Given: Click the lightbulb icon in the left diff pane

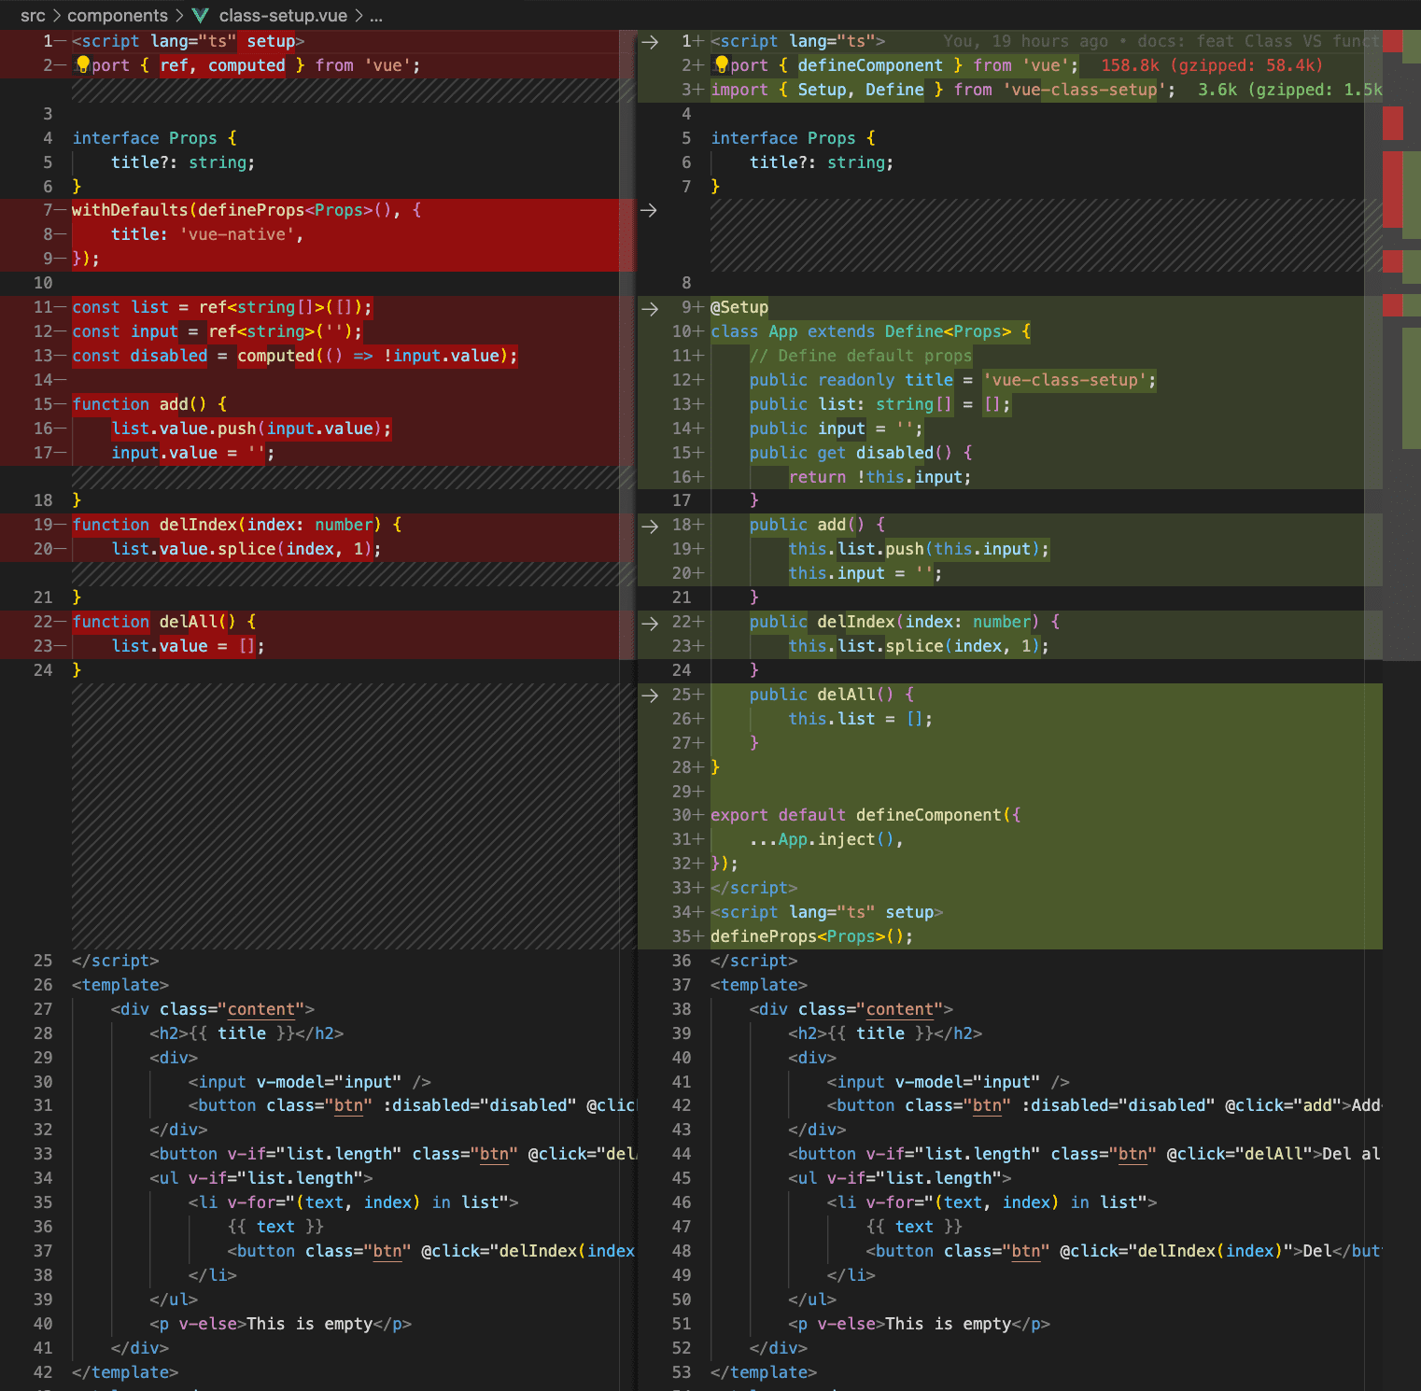Looking at the screenshot, I should tap(83, 64).
